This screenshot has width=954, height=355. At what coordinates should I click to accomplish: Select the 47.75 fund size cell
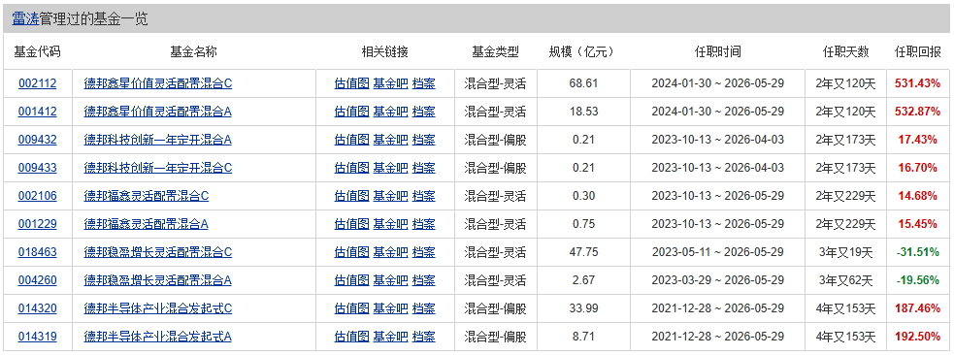pyautogui.click(x=583, y=252)
